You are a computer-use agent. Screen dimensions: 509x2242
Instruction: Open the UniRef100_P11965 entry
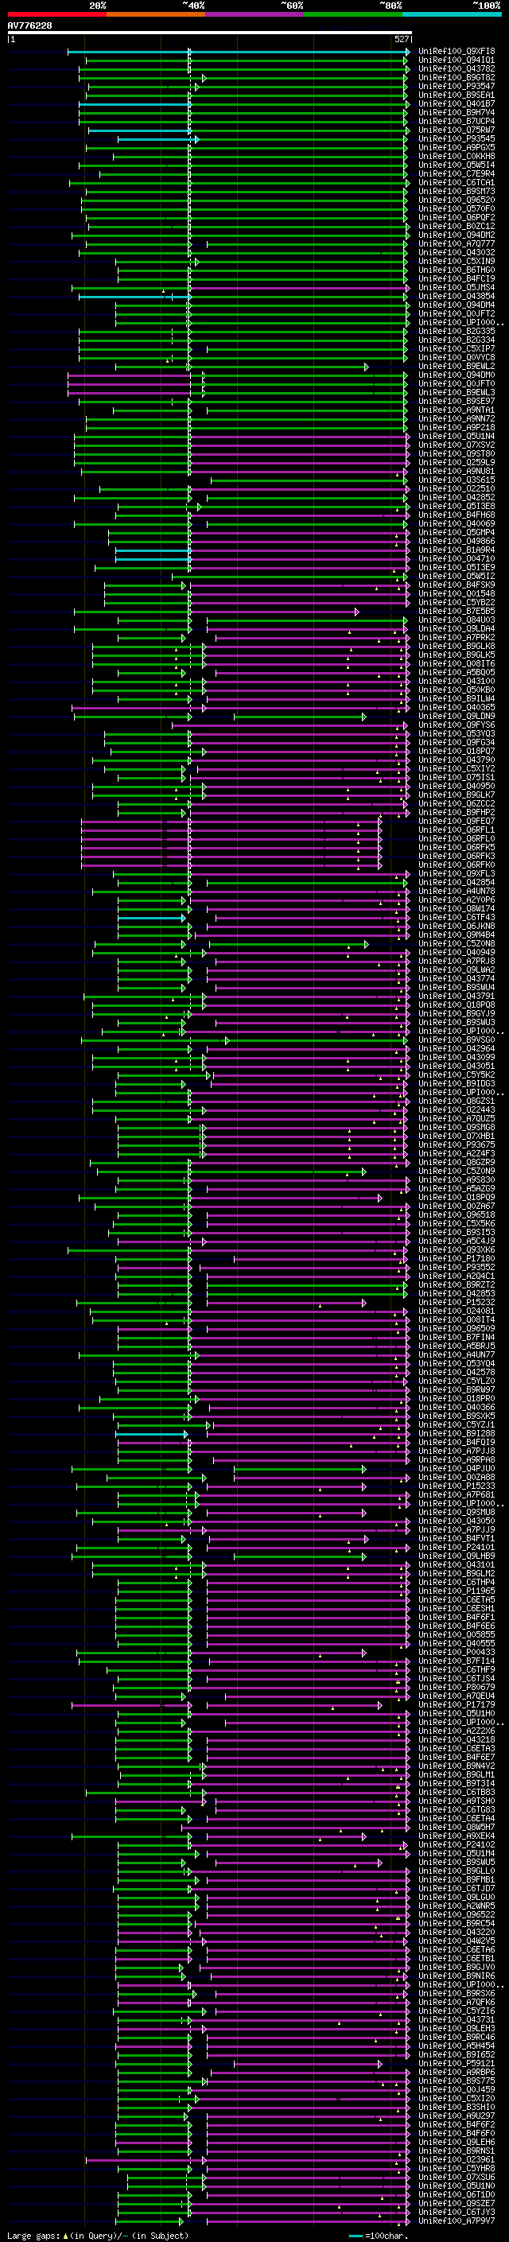(x=457, y=1591)
